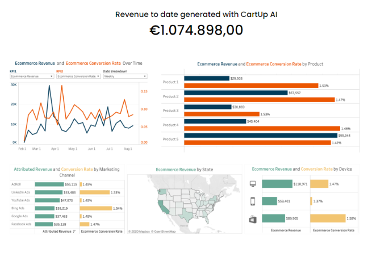372x257 pixels.
Task: Click the 0.15 conversion axis label
Action: tap(144, 91)
